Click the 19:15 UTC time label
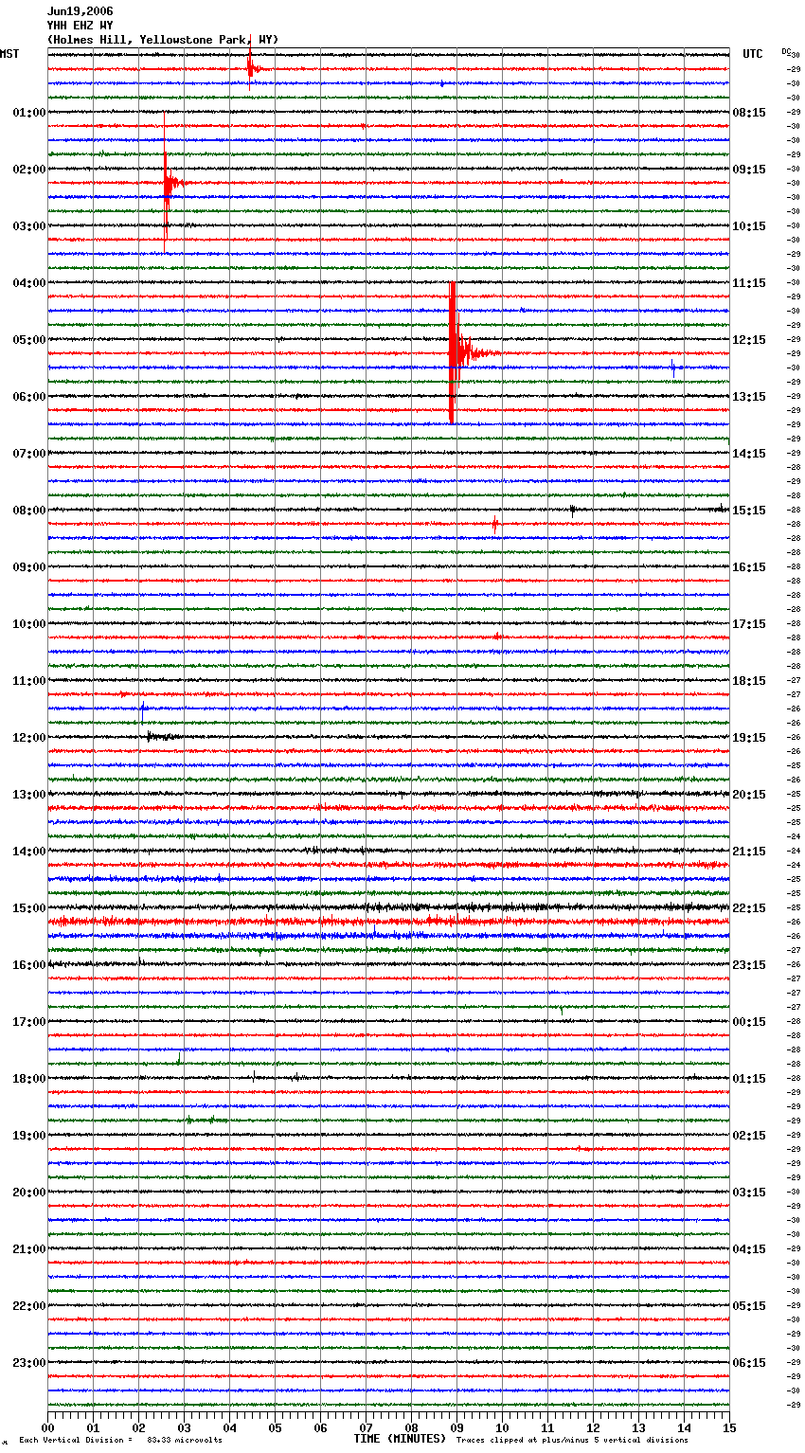 click(x=749, y=737)
